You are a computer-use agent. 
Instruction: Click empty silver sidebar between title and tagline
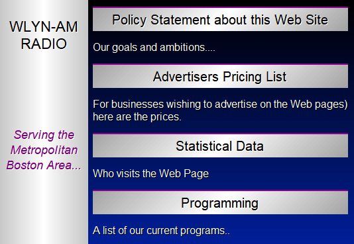pyautogui.click(x=44, y=89)
